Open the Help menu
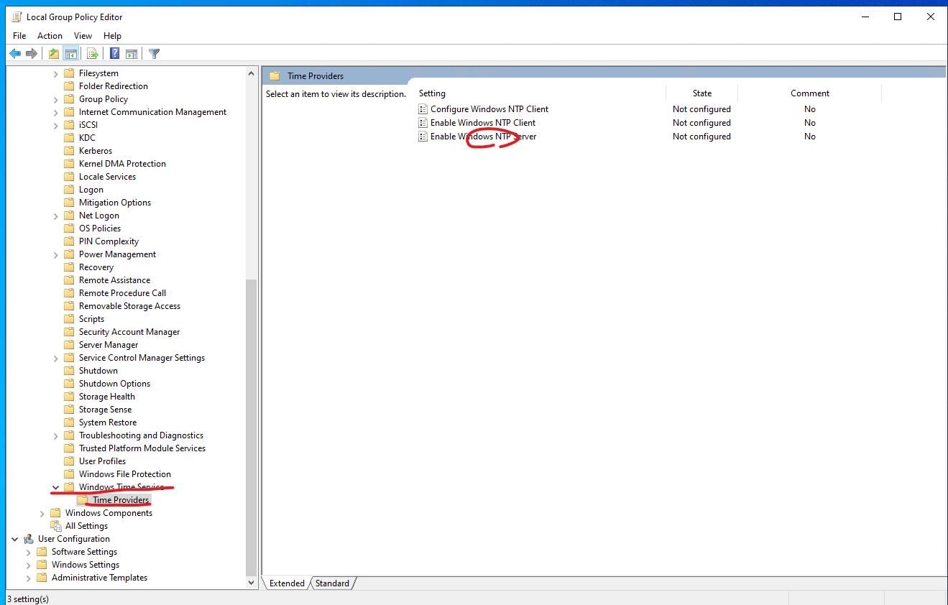The height and width of the screenshot is (605, 948). pyautogui.click(x=112, y=36)
